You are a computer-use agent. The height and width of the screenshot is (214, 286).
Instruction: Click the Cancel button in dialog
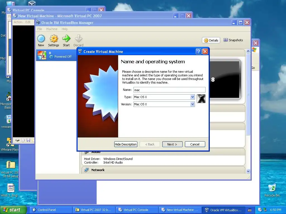195,144
